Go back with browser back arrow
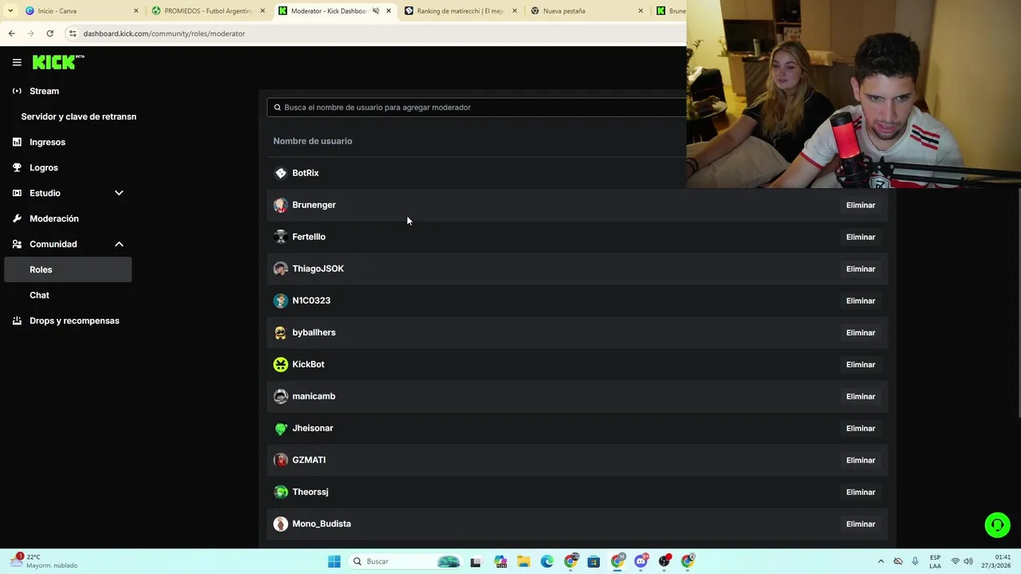1021x574 pixels. pos(11,33)
